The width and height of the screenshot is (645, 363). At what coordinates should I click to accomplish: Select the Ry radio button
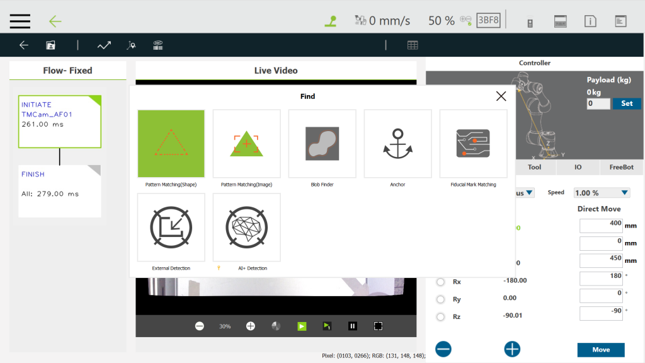tap(440, 299)
